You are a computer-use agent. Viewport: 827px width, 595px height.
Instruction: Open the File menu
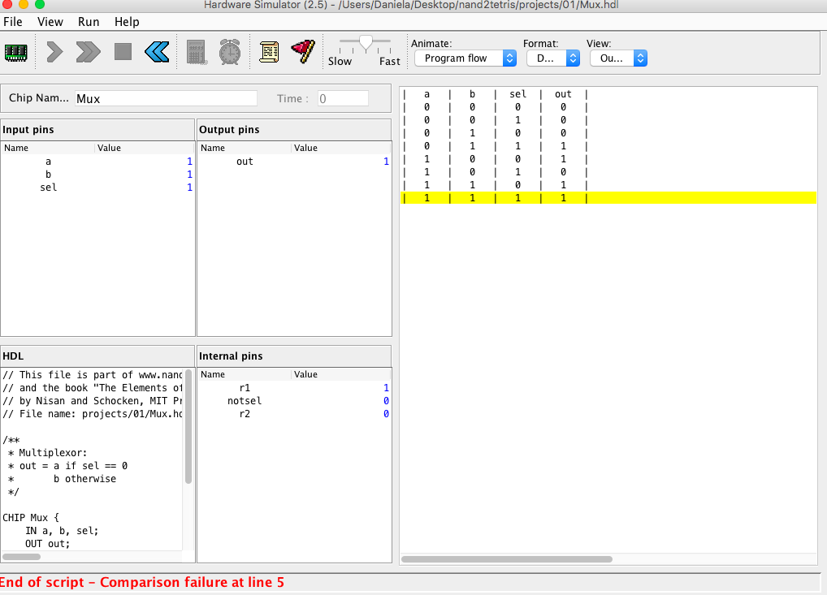(13, 22)
